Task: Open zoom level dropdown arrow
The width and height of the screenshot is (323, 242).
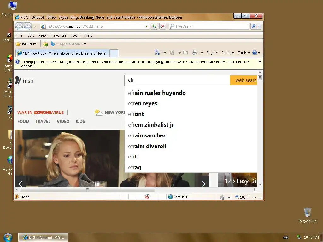Action: [x=255, y=197]
